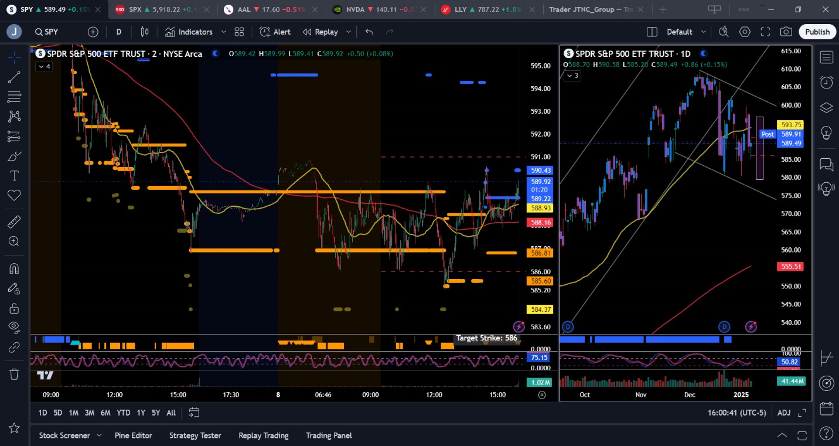Open the quick search icon

point(724,32)
